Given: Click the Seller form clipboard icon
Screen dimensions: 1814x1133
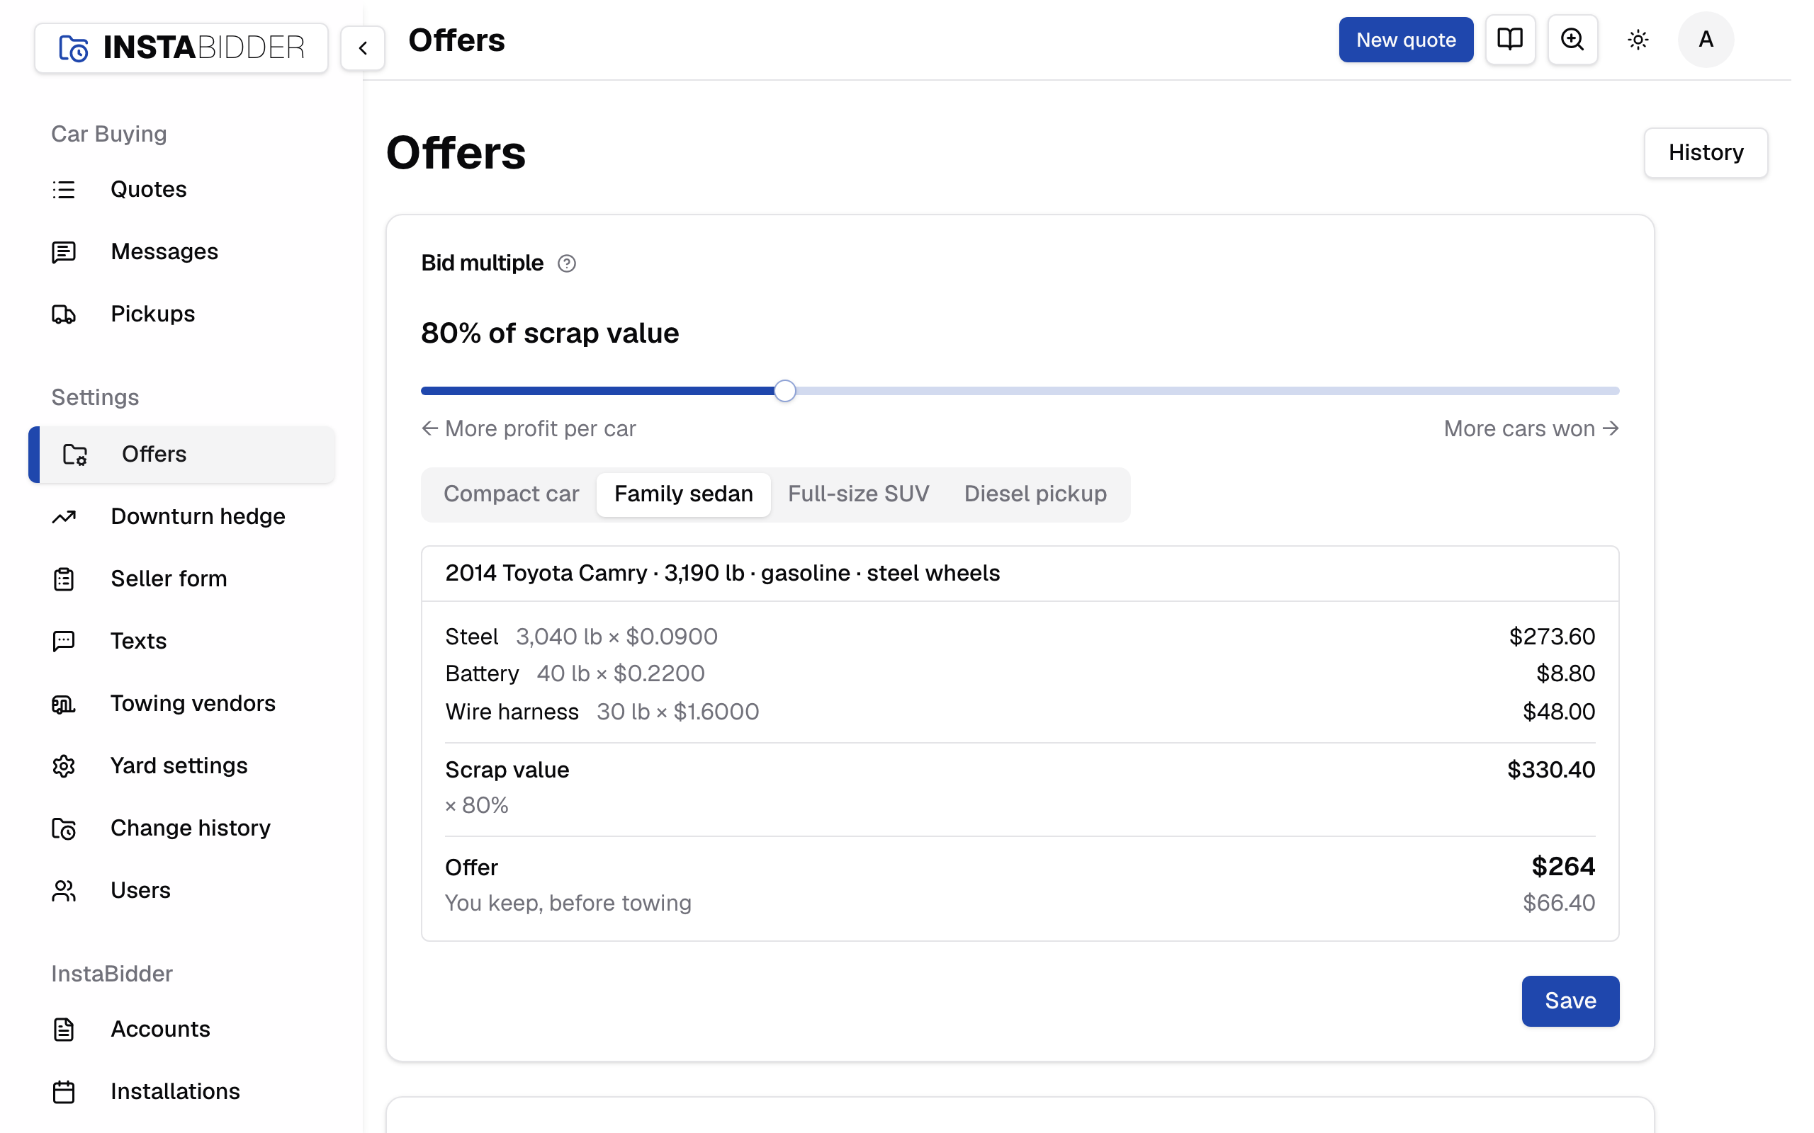Looking at the screenshot, I should [64, 579].
